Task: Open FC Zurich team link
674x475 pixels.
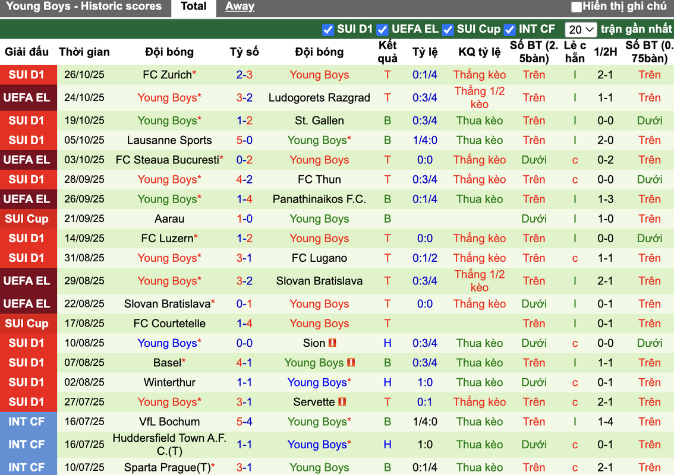Action: pos(167,75)
